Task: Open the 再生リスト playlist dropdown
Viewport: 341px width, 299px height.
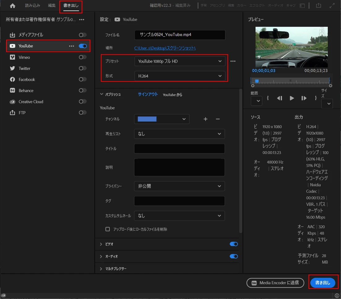Action: [x=179, y=134]
